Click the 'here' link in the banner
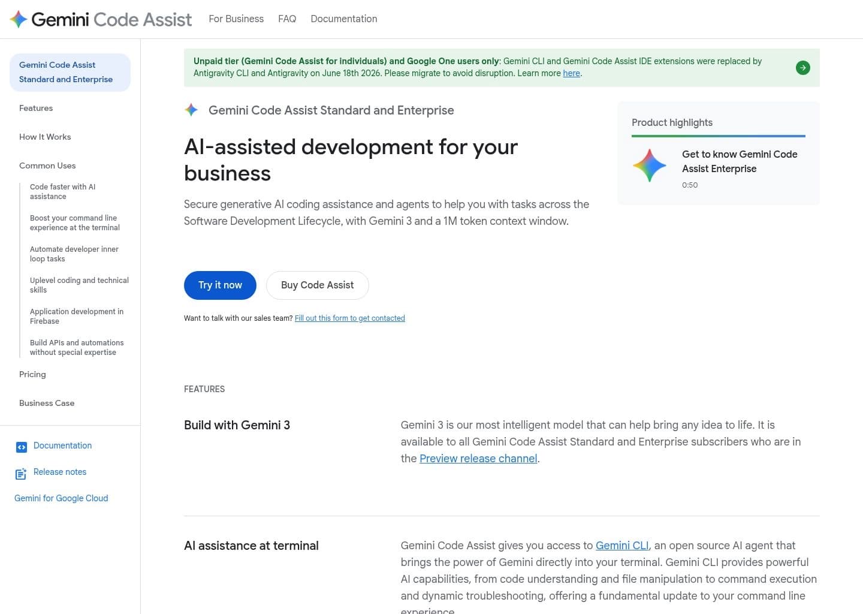The image size is (863, 614). tap(571, 74)
